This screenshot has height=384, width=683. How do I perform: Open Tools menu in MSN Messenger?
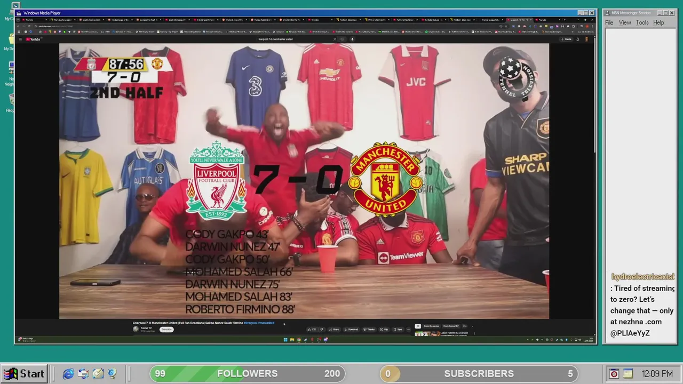pyautogui.click(x=642, y=22)
